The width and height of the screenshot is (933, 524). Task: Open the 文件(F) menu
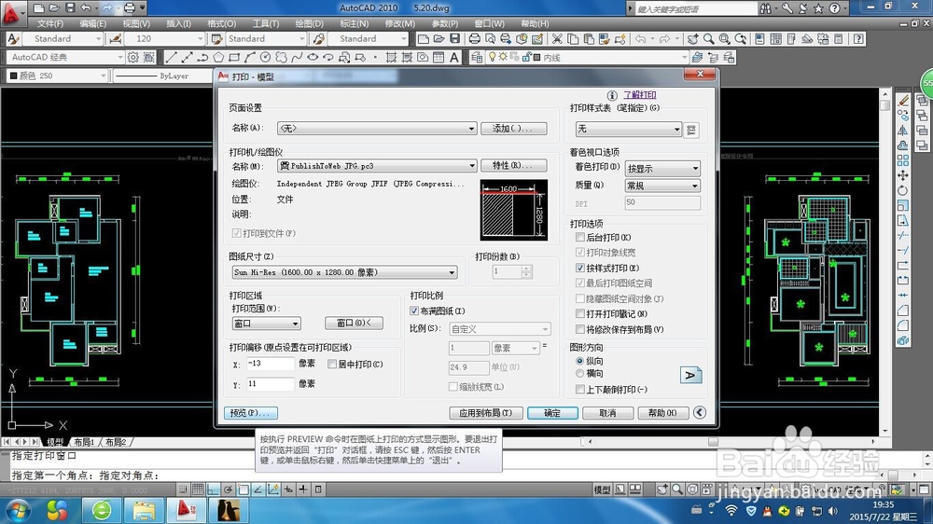point(50,24)
